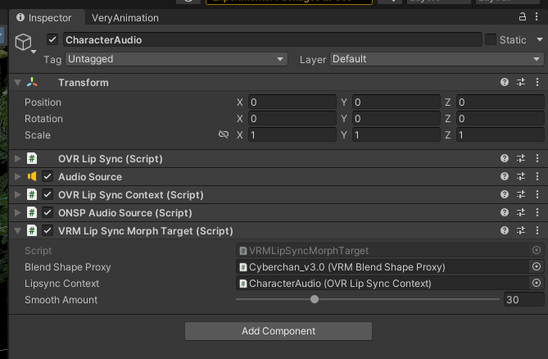This screenshot has height=359, width=548.
Task: Click the Add Component button
Action: pyautogui.click(x=279, y=330)
